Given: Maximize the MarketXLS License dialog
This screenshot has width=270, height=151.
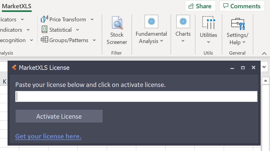Looking at the screenshot, I should point(243,68).
